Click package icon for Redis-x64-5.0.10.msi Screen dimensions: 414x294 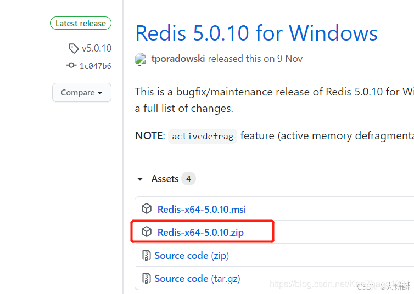point(147,209)
